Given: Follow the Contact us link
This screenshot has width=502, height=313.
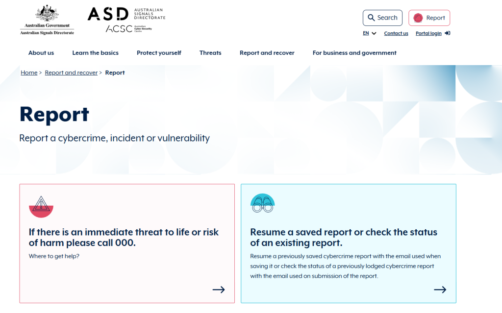Looking at the screenshot, I should [x=396, y=33].
